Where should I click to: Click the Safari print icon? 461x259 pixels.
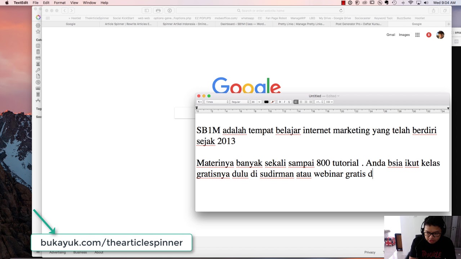point(158,11)
